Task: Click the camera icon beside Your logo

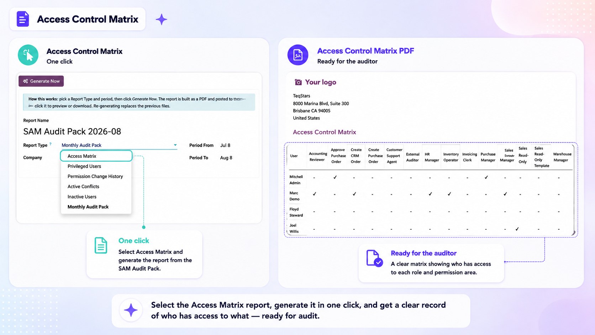Action: tap(298, 82)
